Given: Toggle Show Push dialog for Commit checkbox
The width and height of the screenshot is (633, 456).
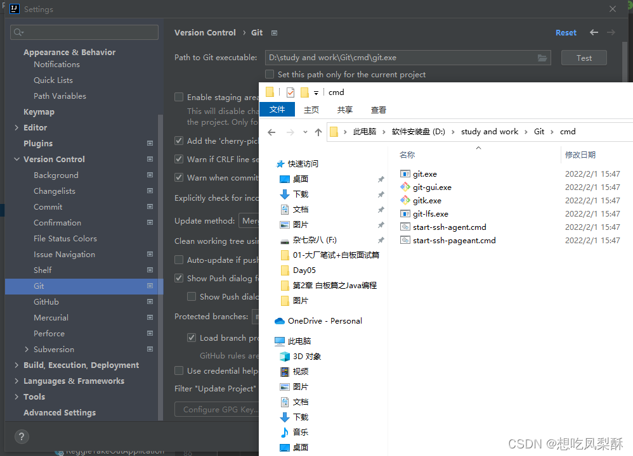Looking at the screenshot, I should pyautogui.click(x=179, y=278).
